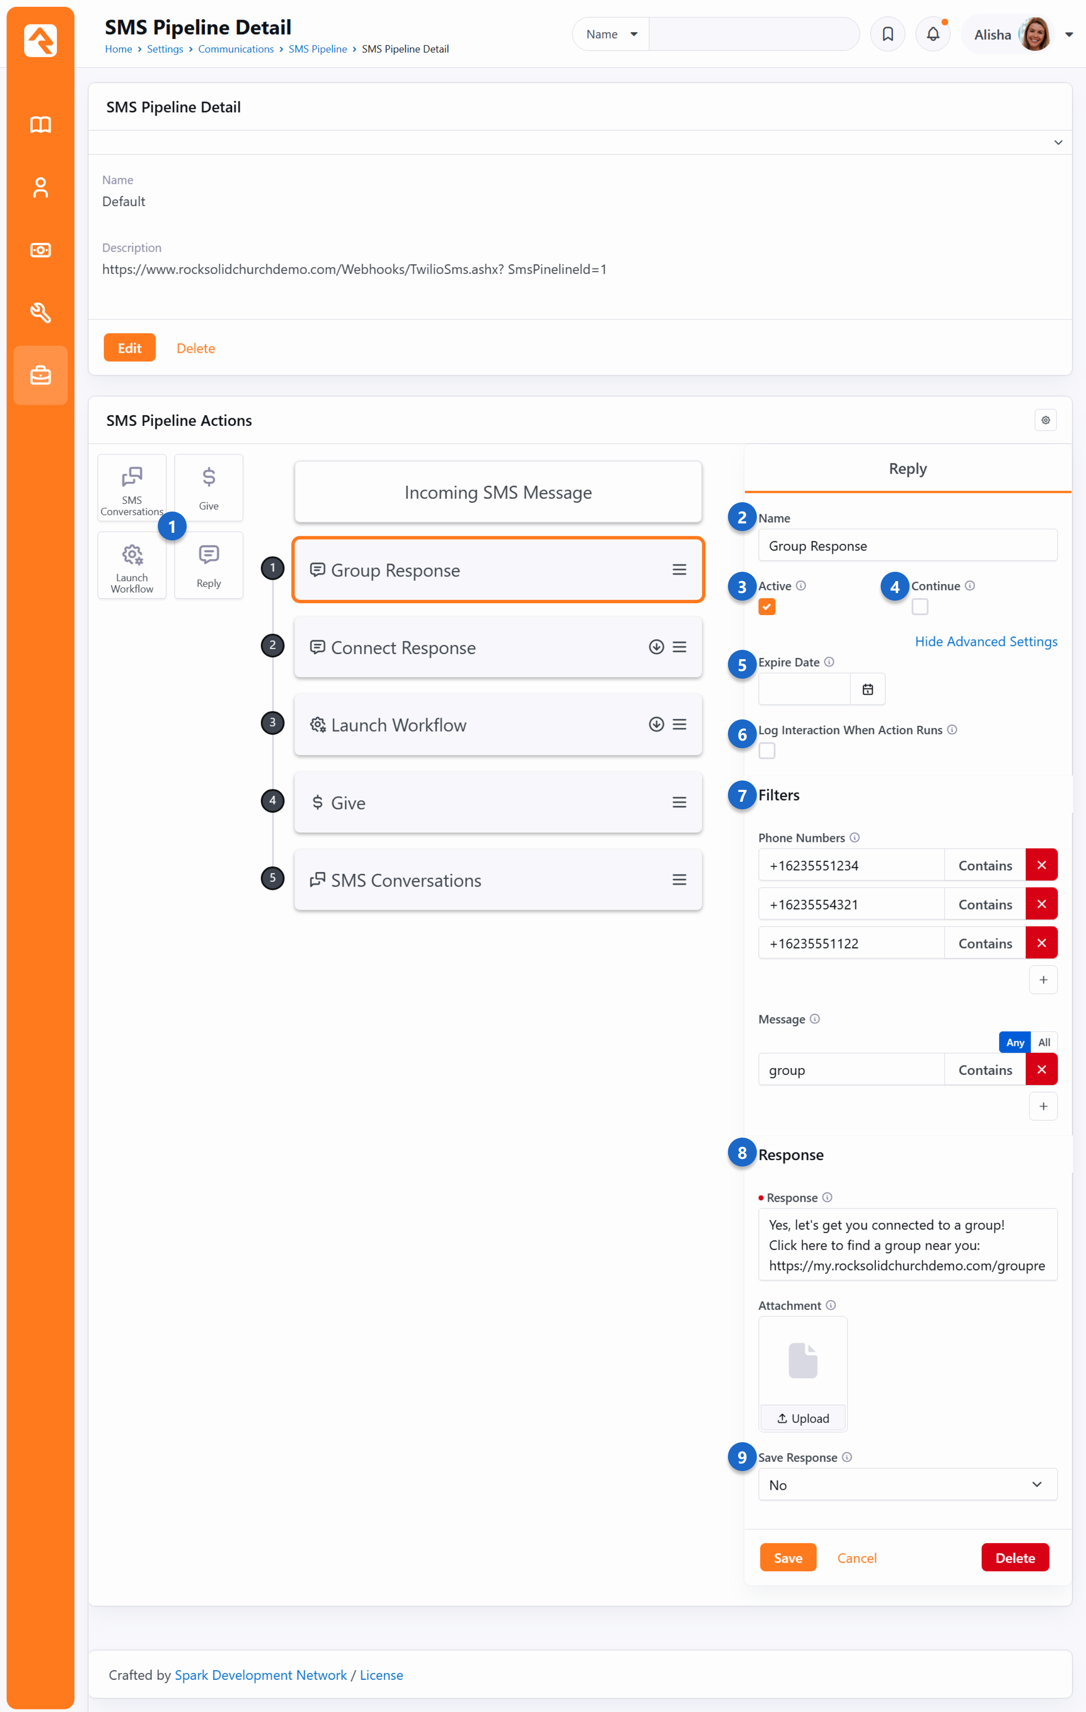Click into the Response text box
1086x1712 pixels.
(907, 1245)
